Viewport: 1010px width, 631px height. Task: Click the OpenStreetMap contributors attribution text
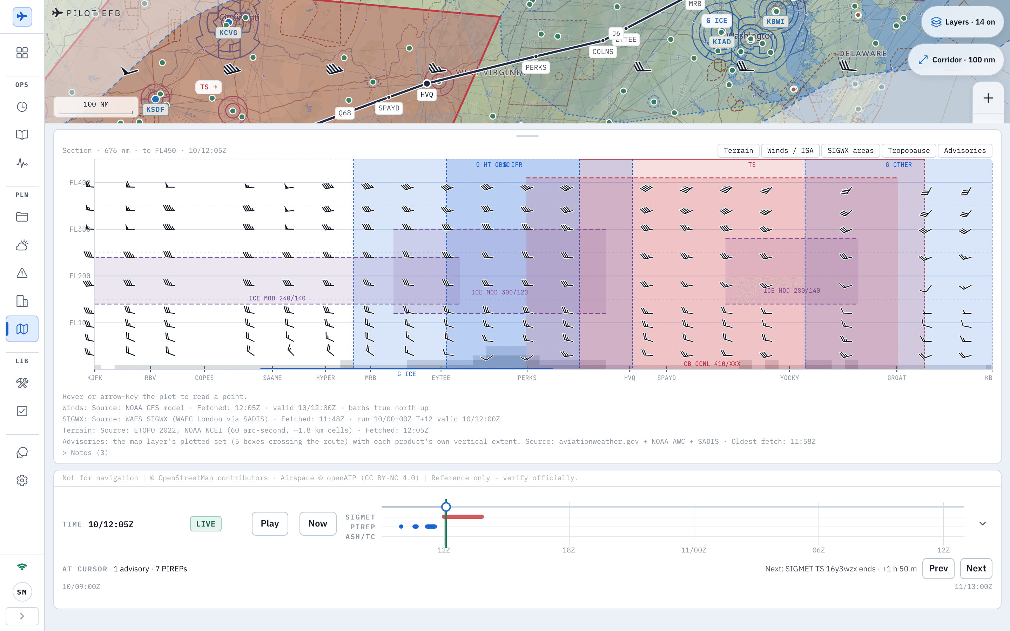point(209,478)
